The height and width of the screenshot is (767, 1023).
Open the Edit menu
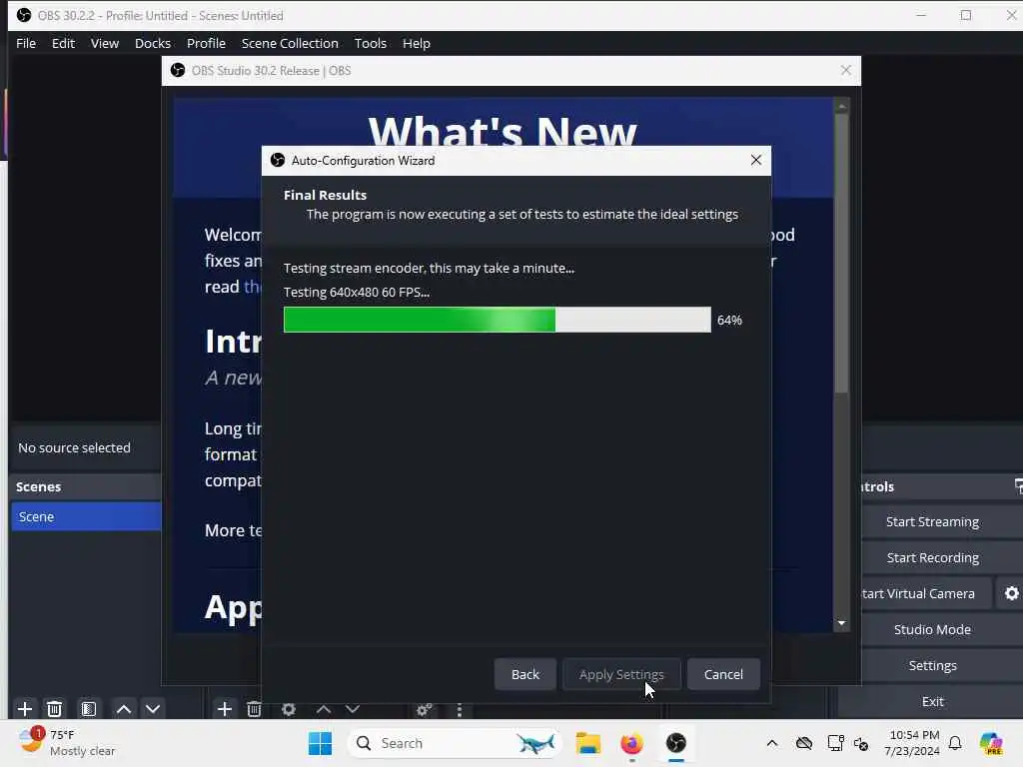click(x=63, y=43)
